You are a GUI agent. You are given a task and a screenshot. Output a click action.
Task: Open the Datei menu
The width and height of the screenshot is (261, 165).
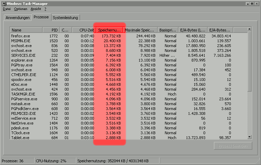[x=7, y=9]
